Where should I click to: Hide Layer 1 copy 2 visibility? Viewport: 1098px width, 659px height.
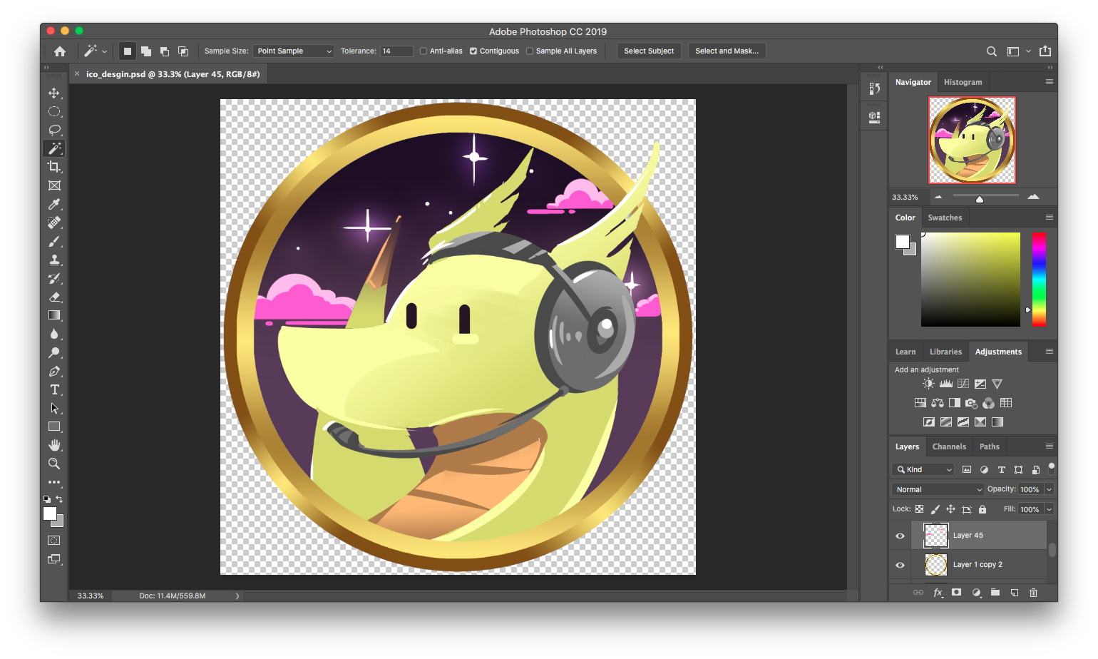pos(900,565)
